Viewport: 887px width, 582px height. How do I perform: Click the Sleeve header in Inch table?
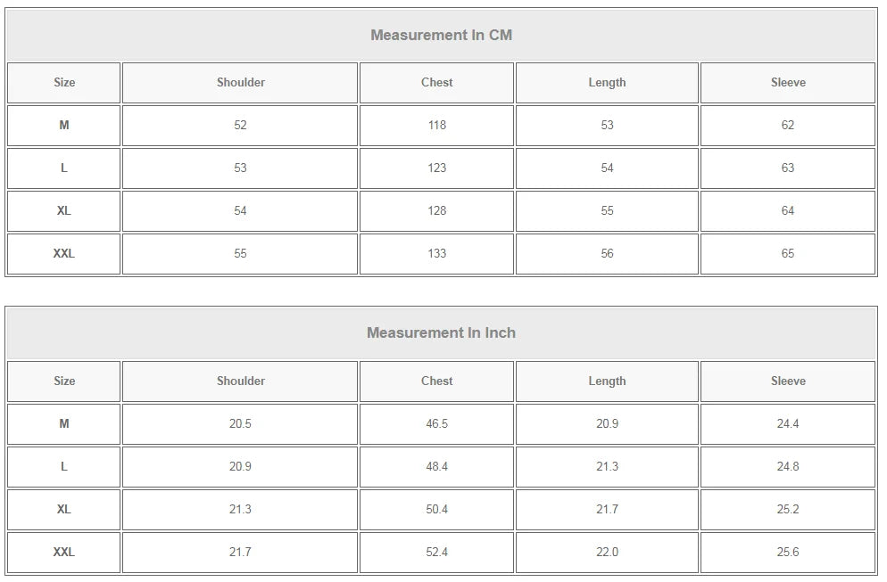788,381
